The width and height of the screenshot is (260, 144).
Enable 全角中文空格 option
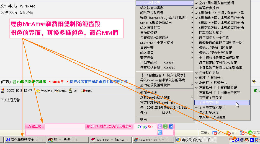tap(222, 103)
